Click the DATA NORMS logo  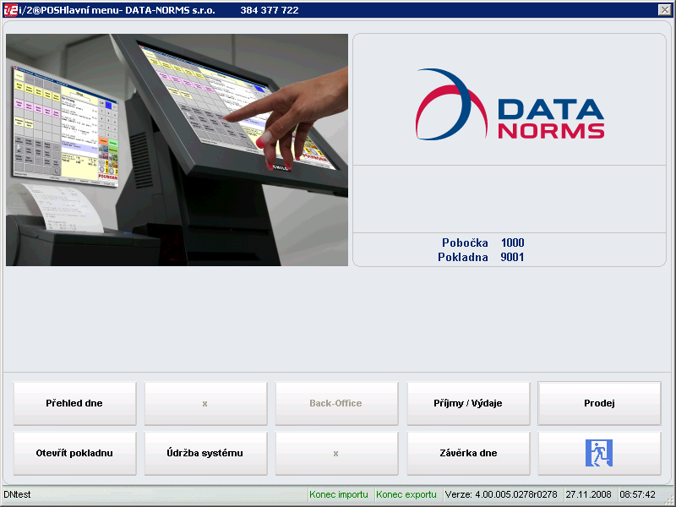pos(510,104)
